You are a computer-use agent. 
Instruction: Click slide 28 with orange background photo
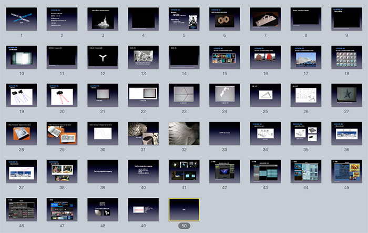pyautogui.click(x=22, y=133)
